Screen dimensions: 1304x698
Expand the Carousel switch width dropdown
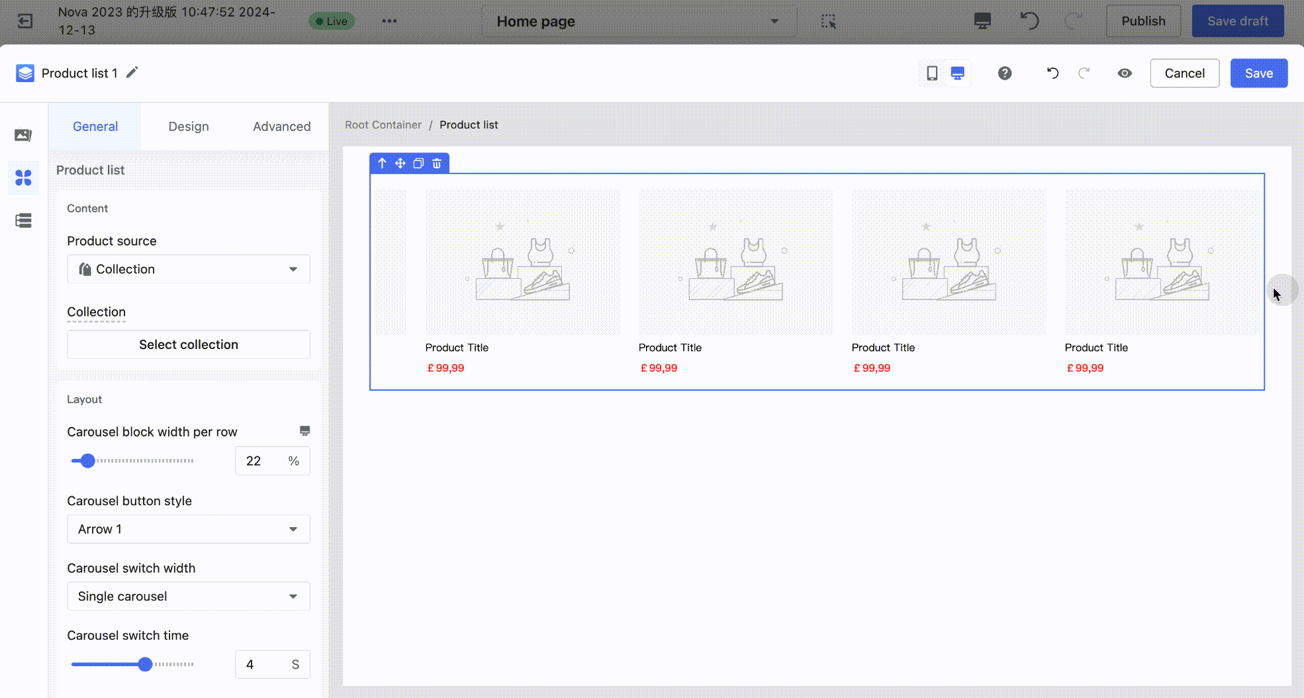pyautogui.click(x=188, y=596)
